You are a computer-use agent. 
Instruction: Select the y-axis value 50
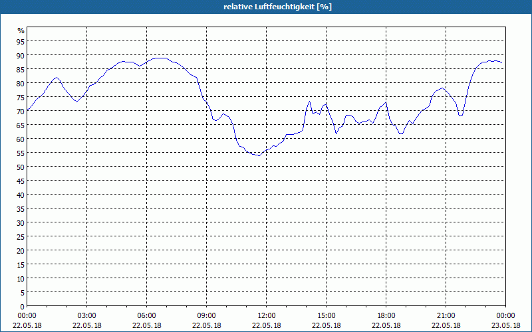point(21,167)
